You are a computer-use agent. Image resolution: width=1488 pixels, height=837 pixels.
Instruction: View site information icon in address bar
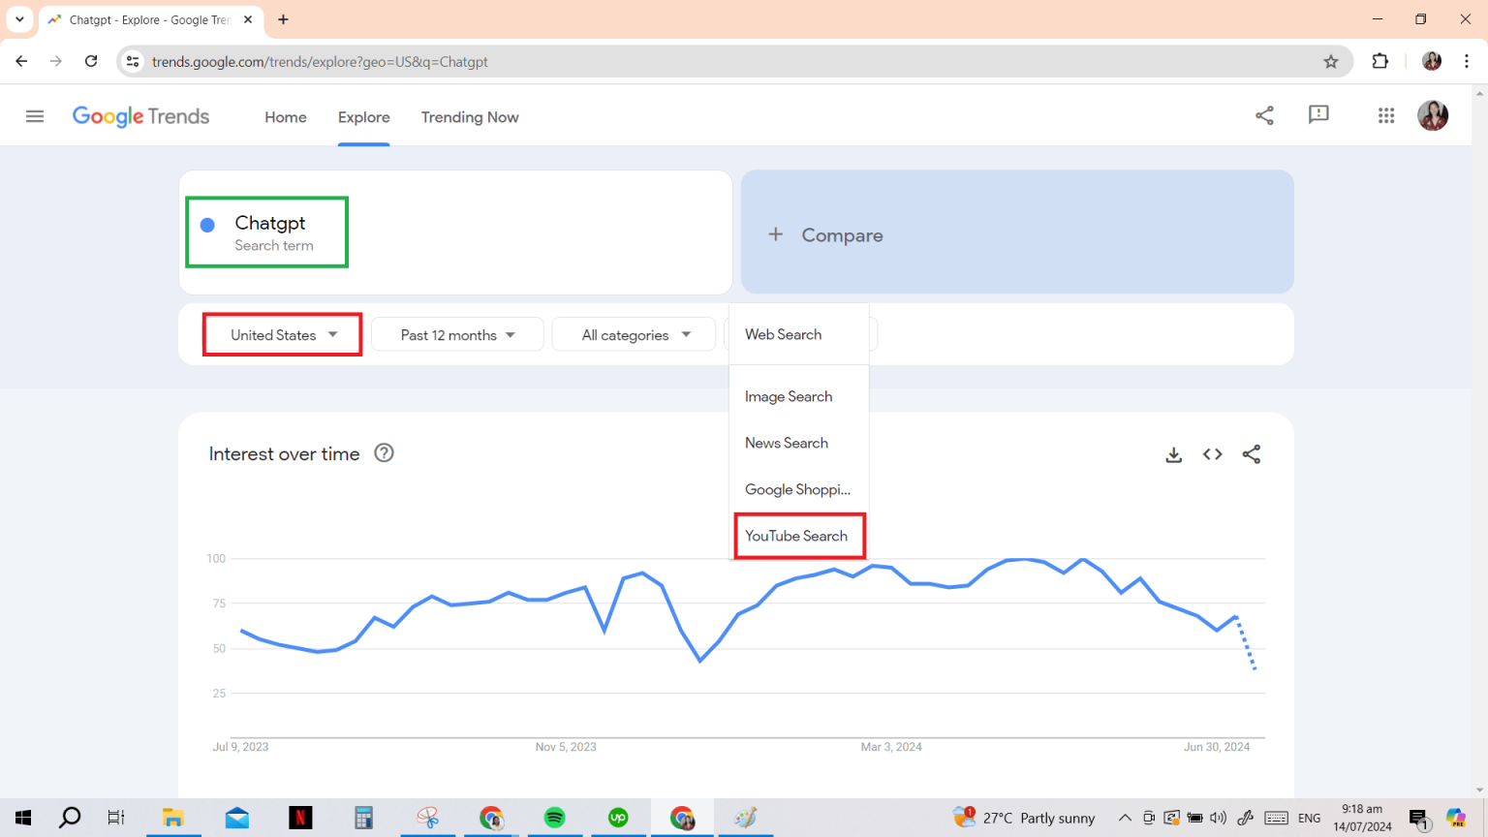[x=134, y=61]
